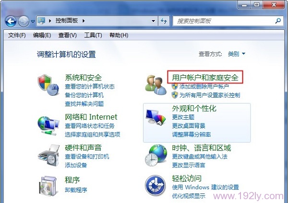This screenshot has height=203, width=288.
Task: Click the 调整屏幕分辨率 link
Action: click(x=191, y=135)
